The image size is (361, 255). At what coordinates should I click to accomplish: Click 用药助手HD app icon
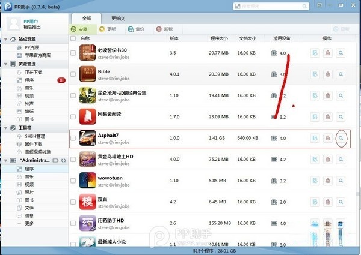(87, 223)
